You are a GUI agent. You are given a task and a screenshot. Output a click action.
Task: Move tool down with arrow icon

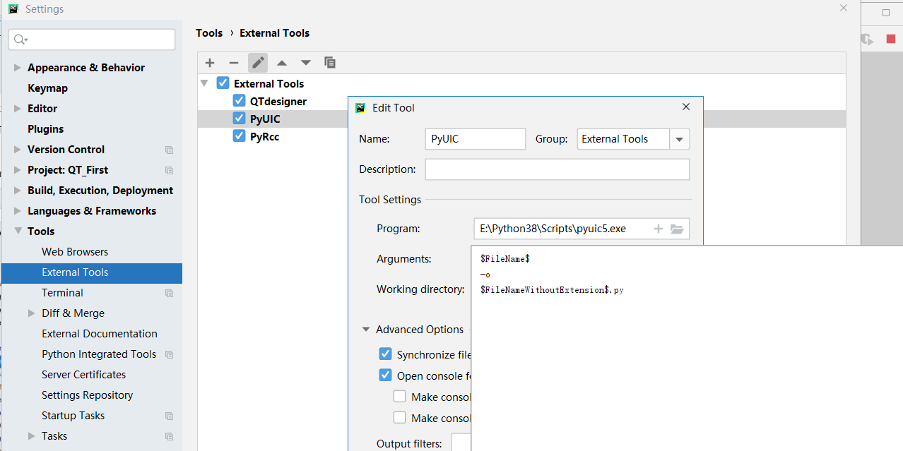[x=306, y=63]
